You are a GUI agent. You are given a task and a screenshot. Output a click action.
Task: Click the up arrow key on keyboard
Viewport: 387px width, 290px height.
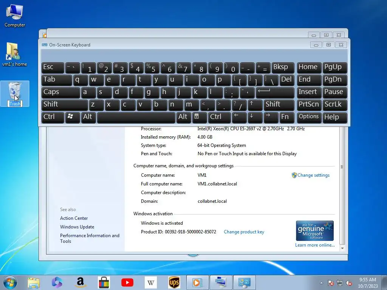tap(255, 105)
